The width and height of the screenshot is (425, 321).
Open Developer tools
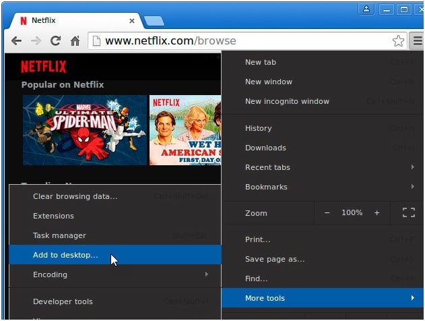click(x=115, y=301)
